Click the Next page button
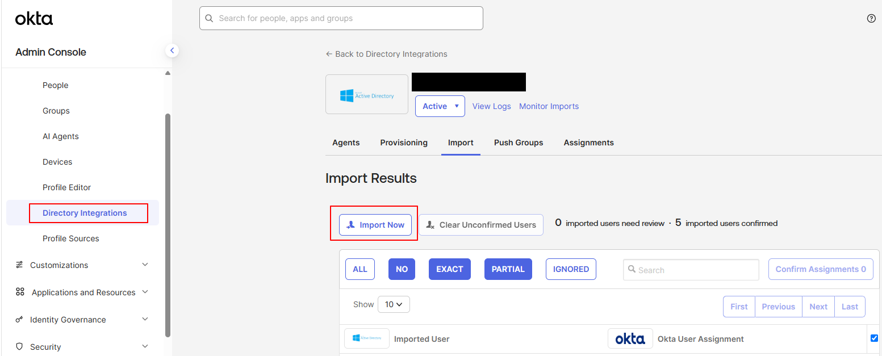The image size is (882, 356). click(818, 307)
